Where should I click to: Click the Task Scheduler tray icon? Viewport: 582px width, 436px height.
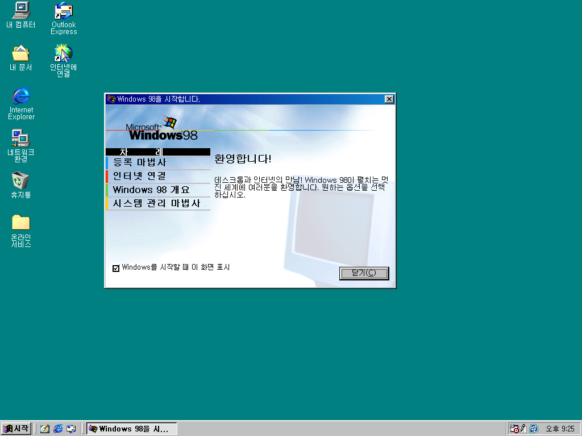[x=514, y=429]
